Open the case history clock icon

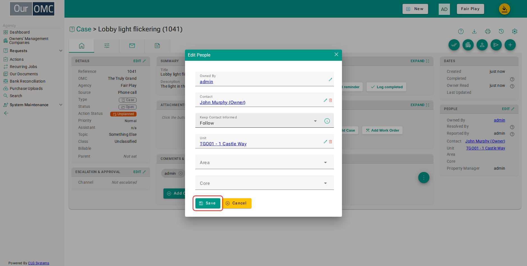click(501, 31)
